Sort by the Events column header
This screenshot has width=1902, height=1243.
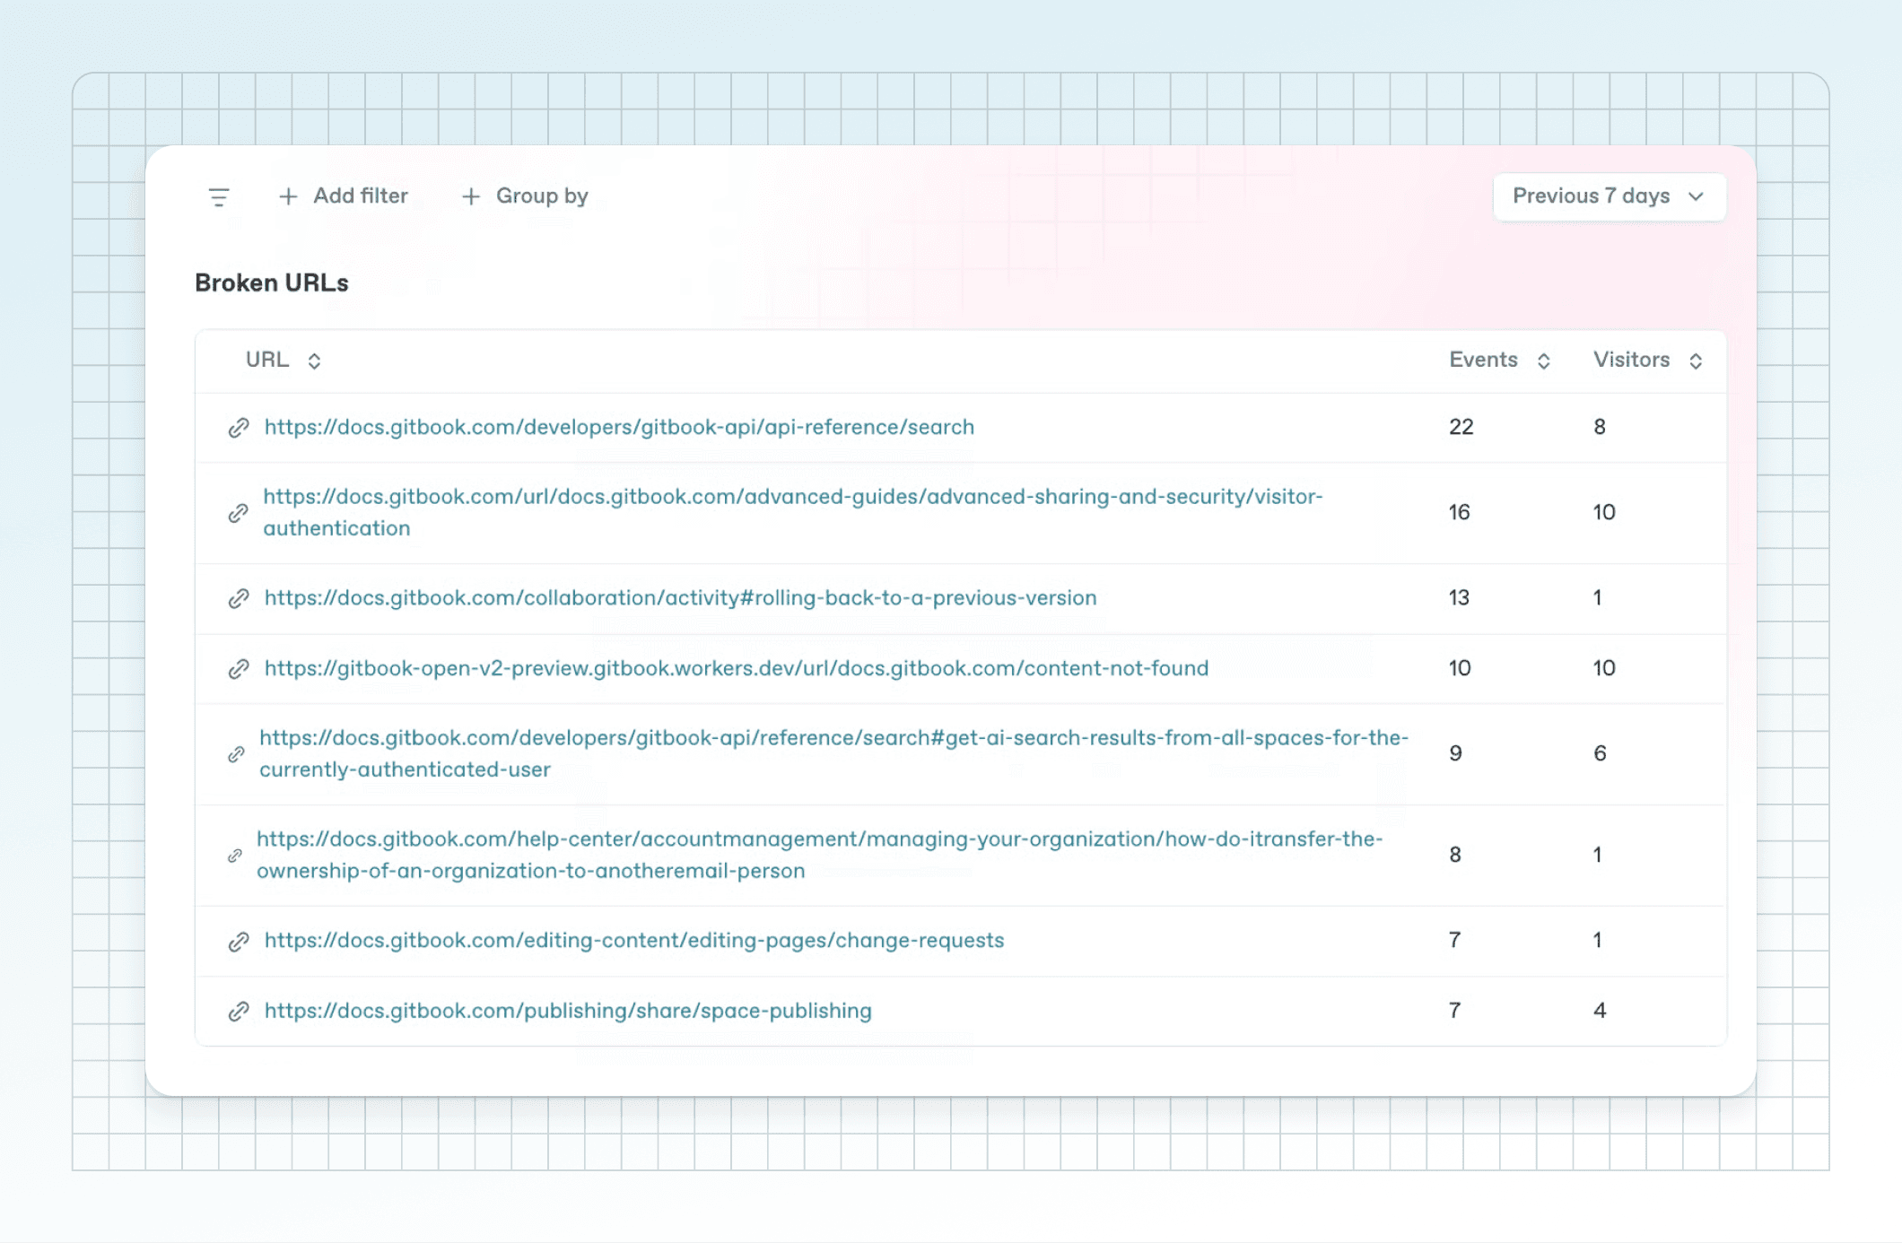(1499, 360)
